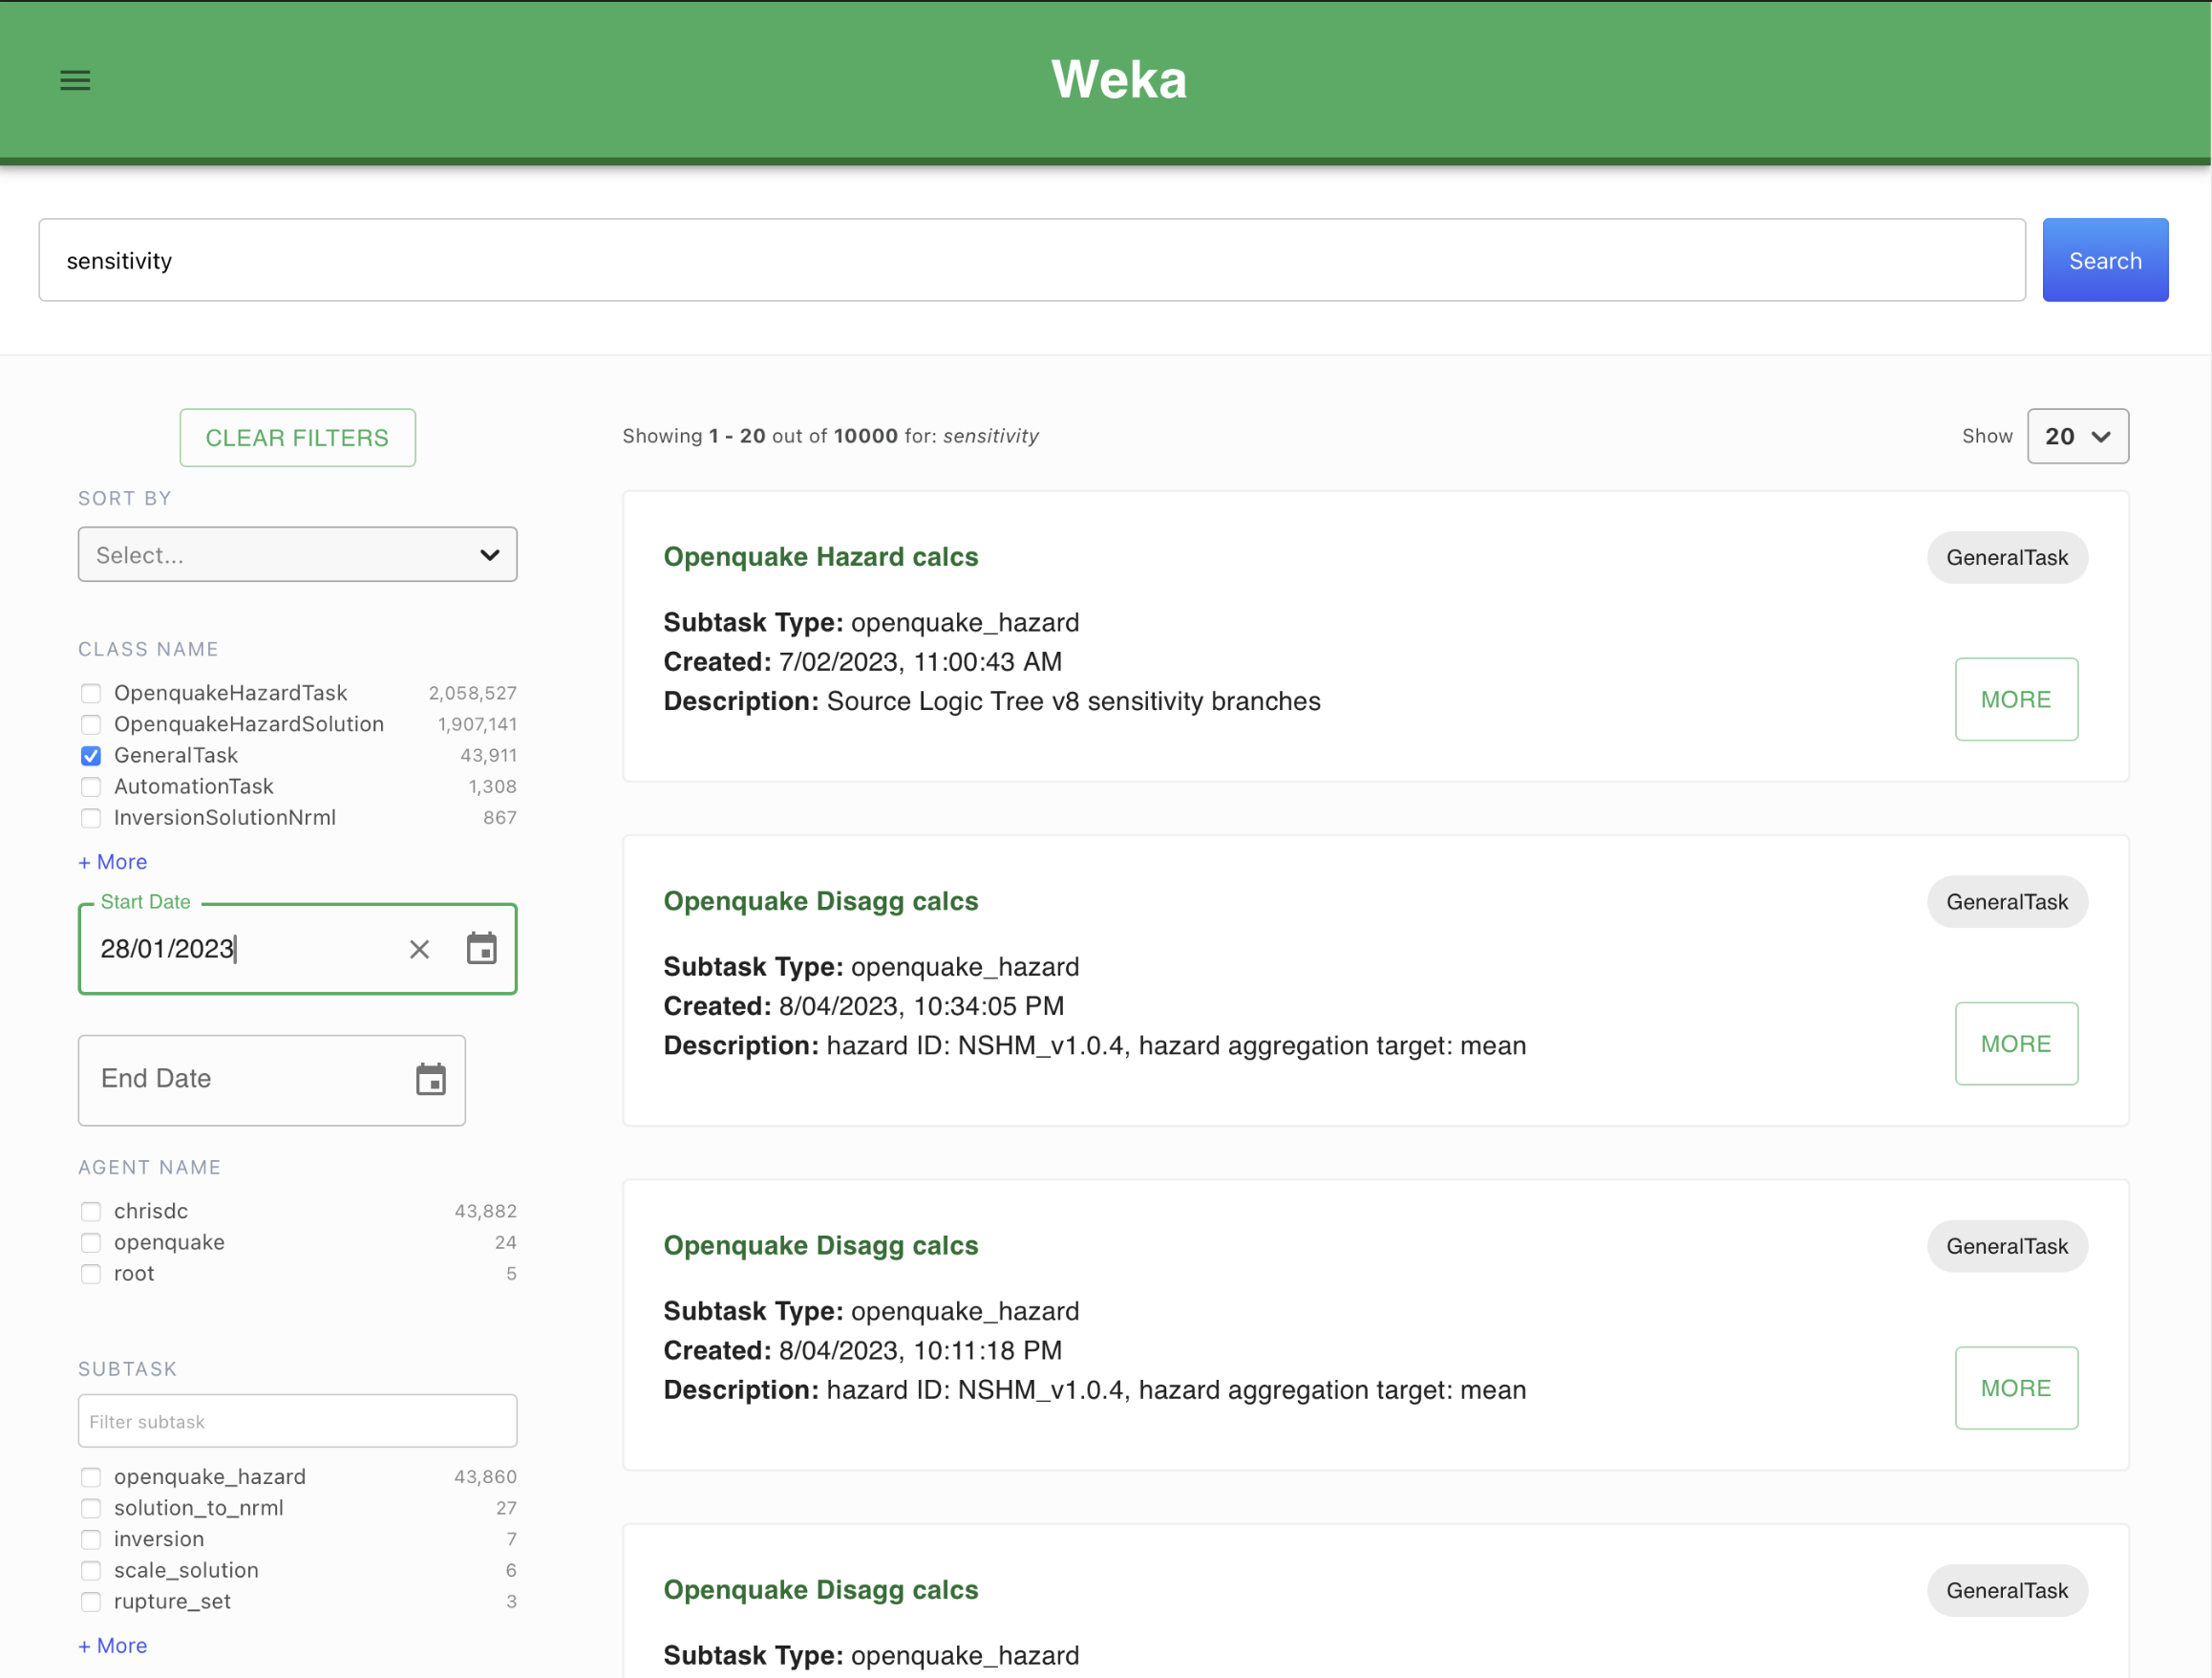
Task: Open the Show results-per-page dropdown
Action: pos(2077,437)
